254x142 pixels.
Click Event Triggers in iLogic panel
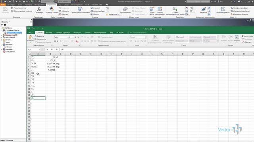(240, 11)
